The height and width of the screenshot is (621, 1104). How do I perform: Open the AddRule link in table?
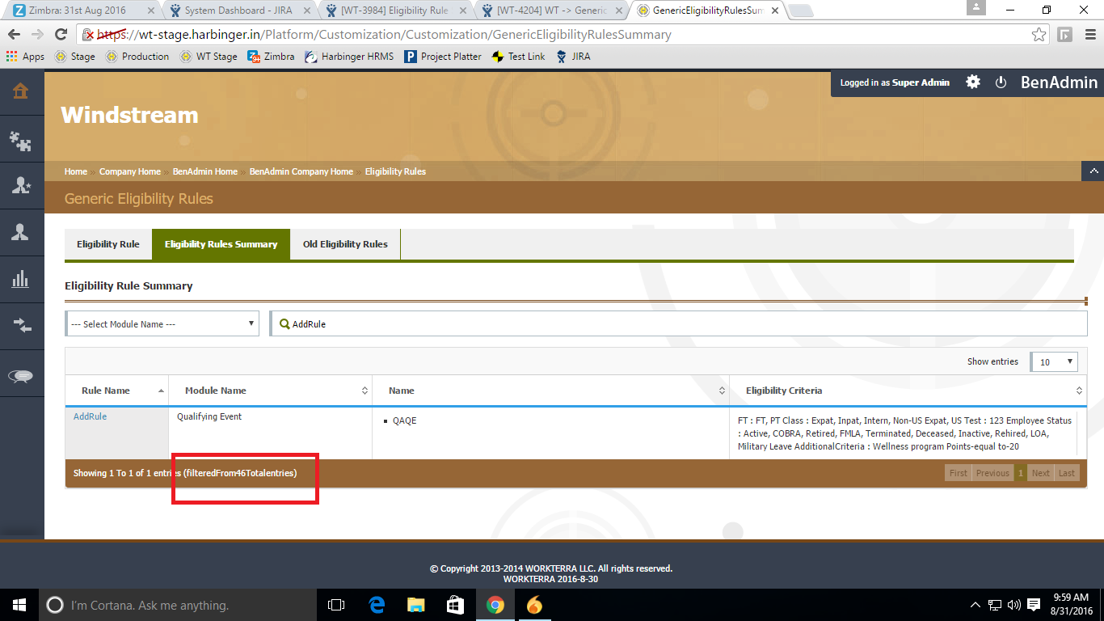click(90, 416)
